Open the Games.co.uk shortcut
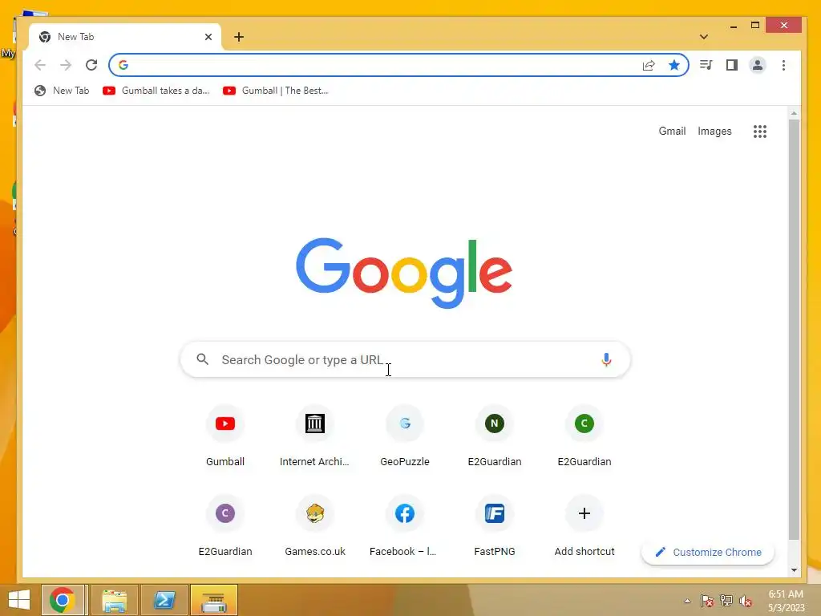 click(314, 526)
